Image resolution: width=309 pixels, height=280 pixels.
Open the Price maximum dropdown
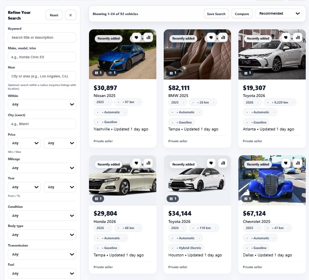[x=60, y=143]
